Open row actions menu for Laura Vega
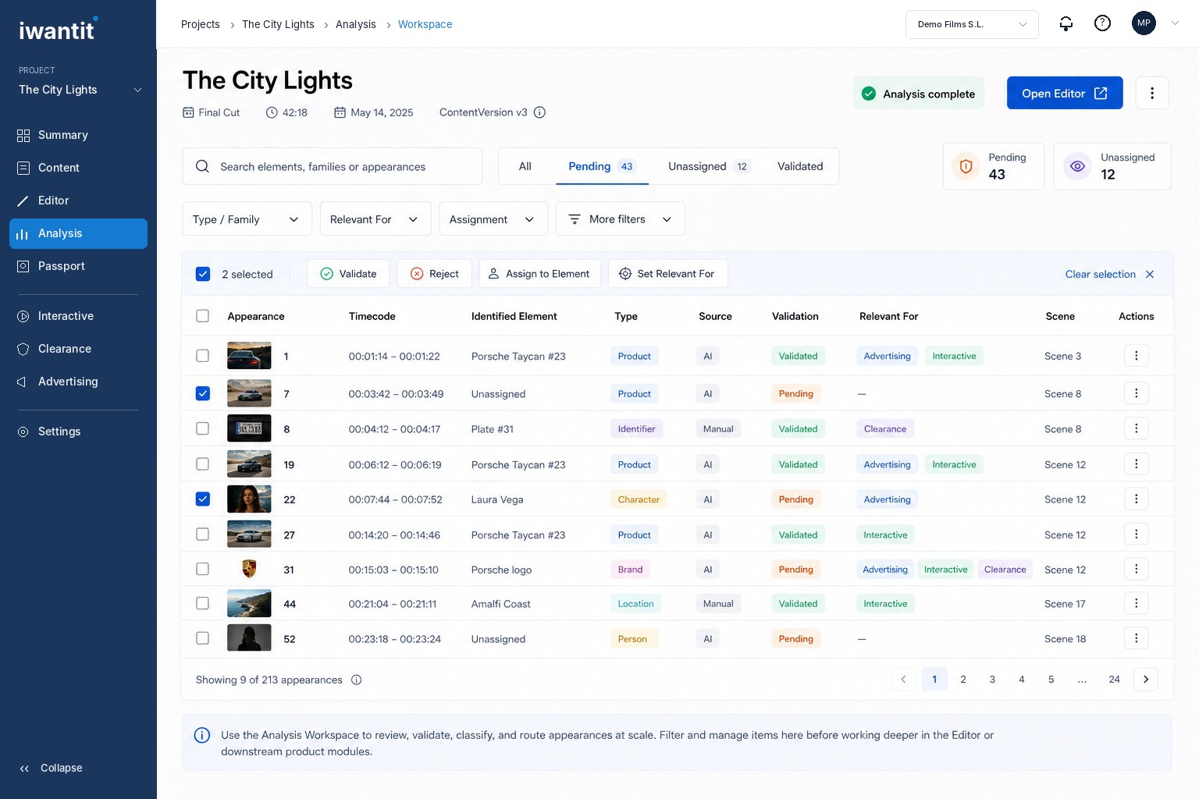 [1136, 499]
